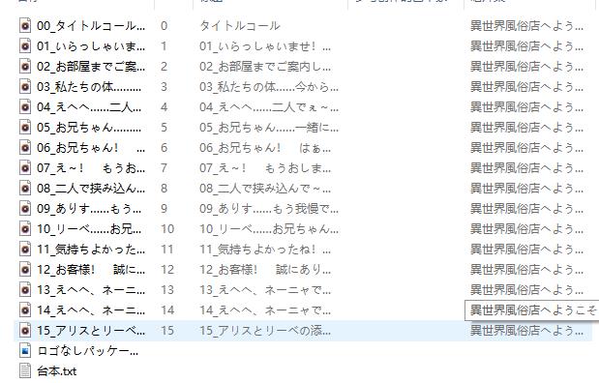Click title cell 13_えへへ、ネーニャで

[x=265, y=289]
